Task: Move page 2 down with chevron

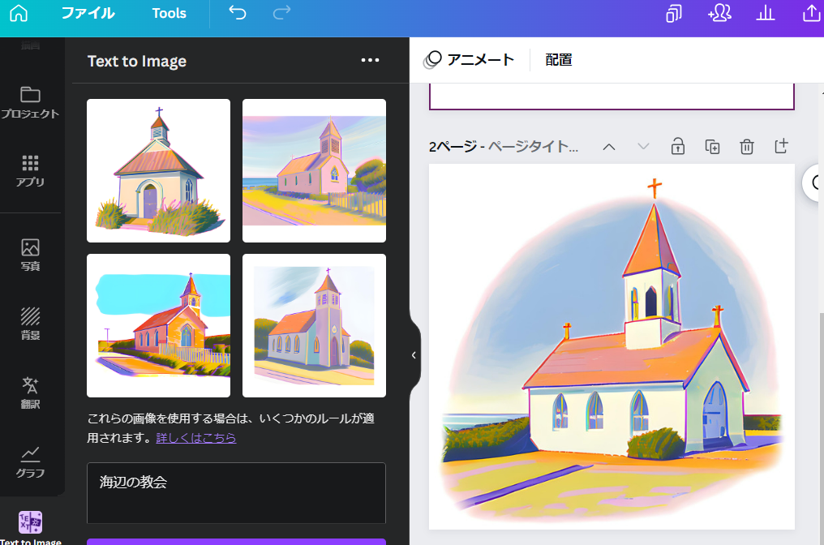Action: 643,147
